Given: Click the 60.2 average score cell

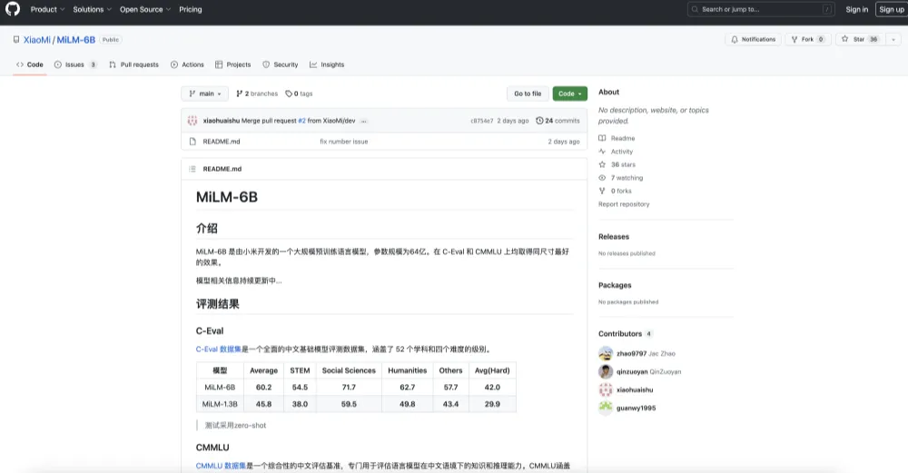Looking at the screenshot, I should click(263, 388).
